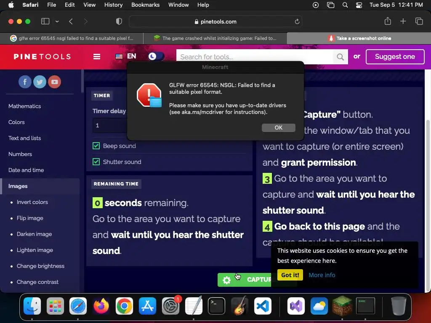Click the PINETOOLS logo

(43, 57)
